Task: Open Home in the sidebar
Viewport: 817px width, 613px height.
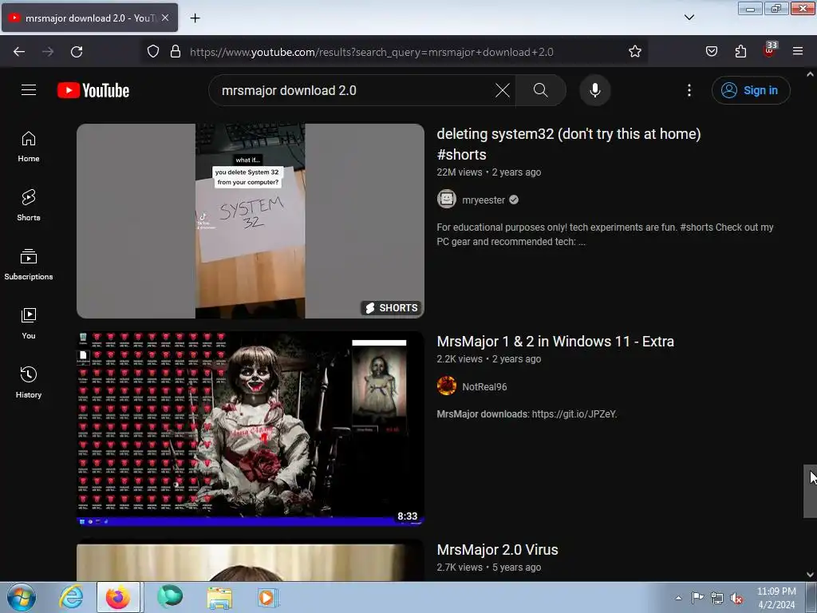Action: pyautogui.click(x=29, y=147)
